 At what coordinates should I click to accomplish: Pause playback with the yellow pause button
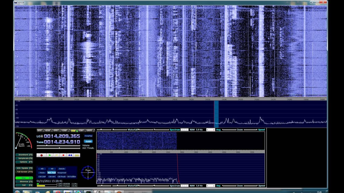[57, 155]
